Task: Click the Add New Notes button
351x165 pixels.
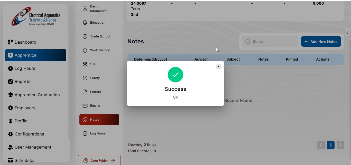Action: click(x=321, y=42)
